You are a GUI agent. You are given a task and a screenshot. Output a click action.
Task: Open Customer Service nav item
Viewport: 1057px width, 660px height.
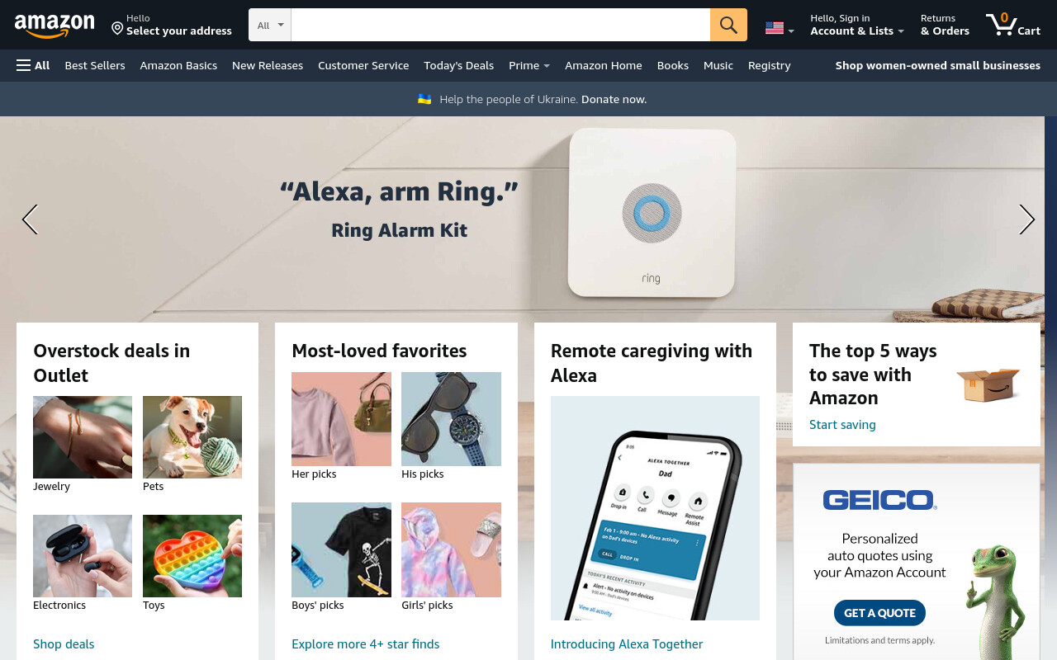pos(363,65)
